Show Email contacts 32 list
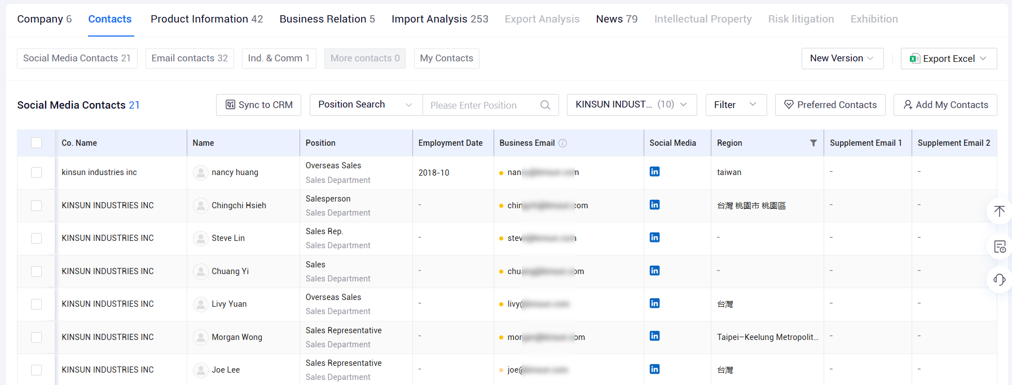The width and height of the screenshot is (1012, 385). click(x=190, y=59)
